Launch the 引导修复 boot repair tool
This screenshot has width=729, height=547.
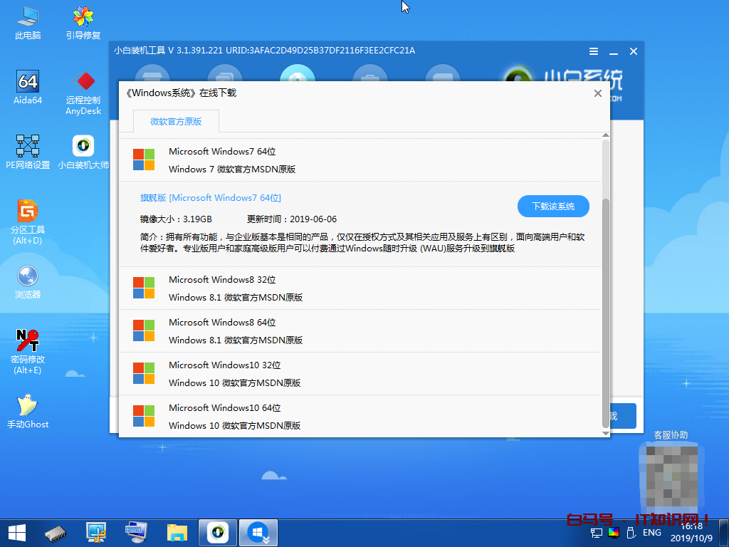[x=83, y=20]
